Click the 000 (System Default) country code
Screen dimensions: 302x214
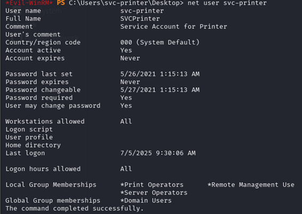point(160,43)
